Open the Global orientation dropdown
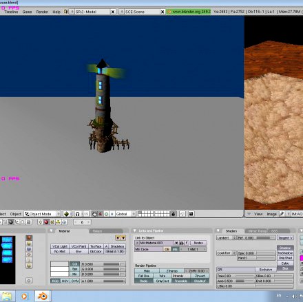The width and height of the screenshot is (303, 302). (125, 214)
